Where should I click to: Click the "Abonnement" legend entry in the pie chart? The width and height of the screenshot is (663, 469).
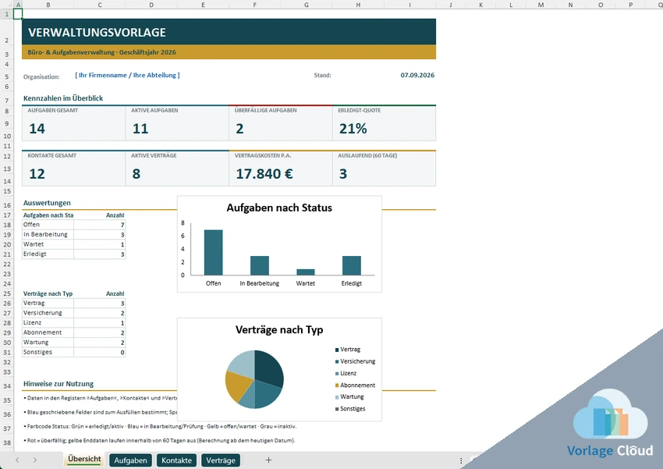(x=355, y=386)
